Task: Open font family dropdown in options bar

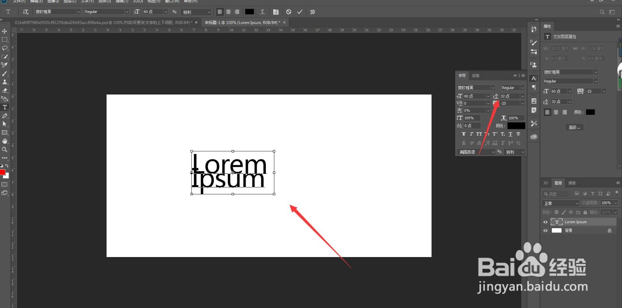Action: (78, 12)
